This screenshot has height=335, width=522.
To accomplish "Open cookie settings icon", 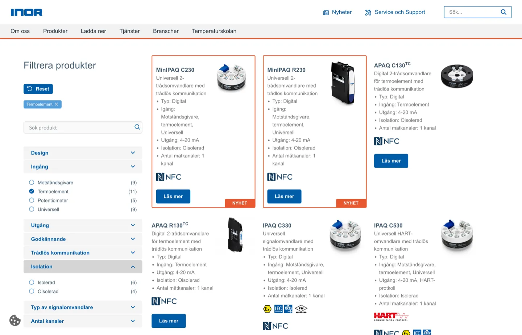I will click(x=15, y=321).
